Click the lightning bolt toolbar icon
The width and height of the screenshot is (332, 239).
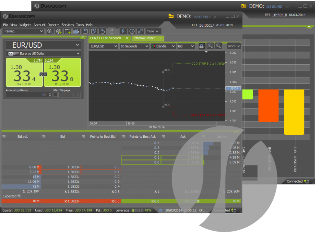tap(123, 31)
